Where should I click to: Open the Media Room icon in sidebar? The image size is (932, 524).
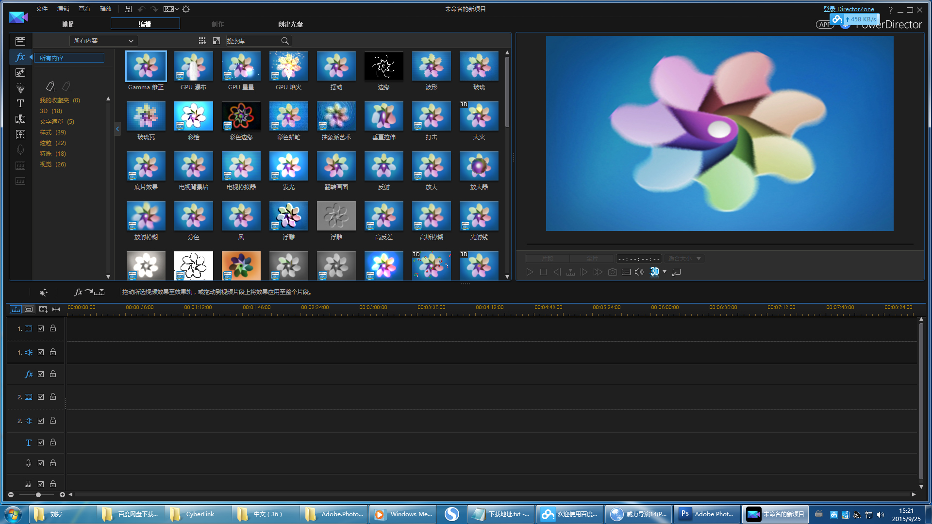20,41
